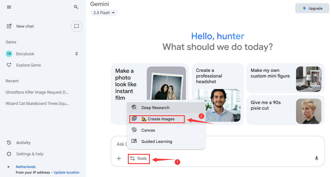This screenshot has width=331, height=177.
Task: Click the Guided Learning book icon
Action: click(x=134, y=141)
